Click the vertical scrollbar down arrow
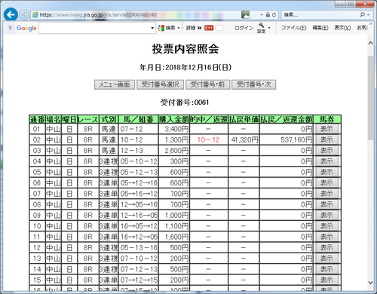The image size is (377, 294). [370, 283]
